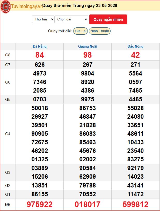Select the Ninh Thuận trial draw pill
Viewport: 160px width, 211px height.
pos(100,31)
